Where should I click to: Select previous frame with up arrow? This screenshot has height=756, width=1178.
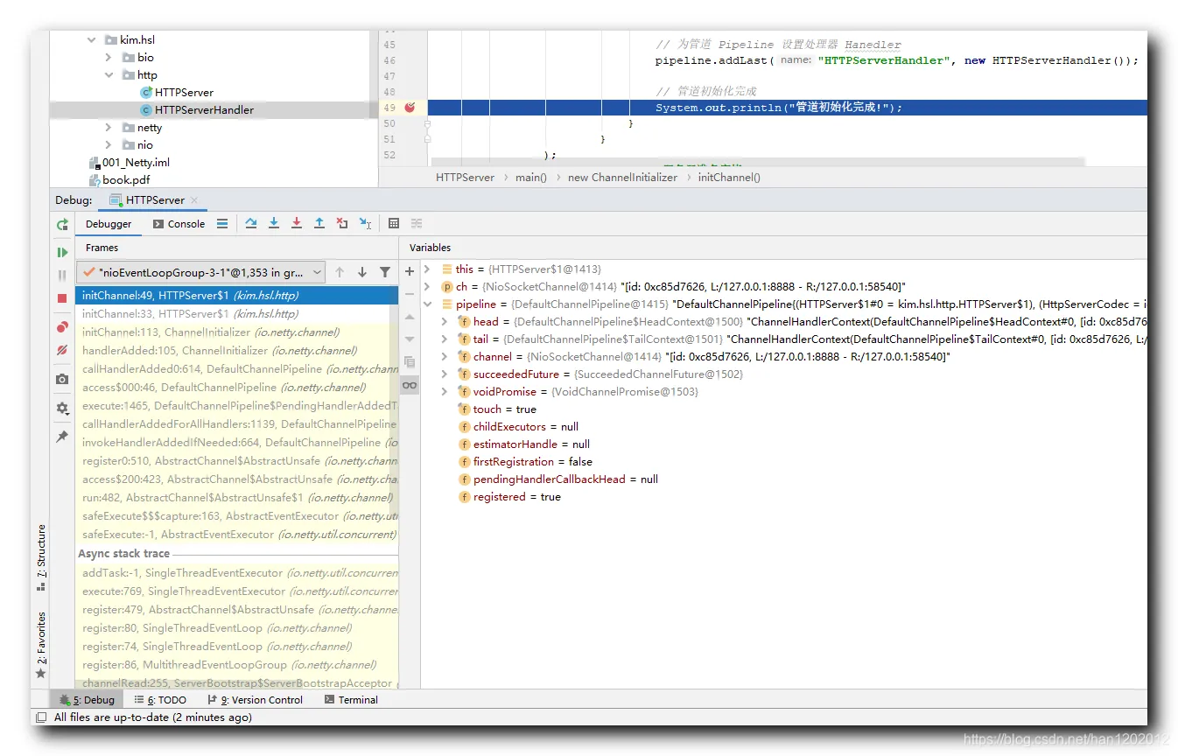pos(340,273)
